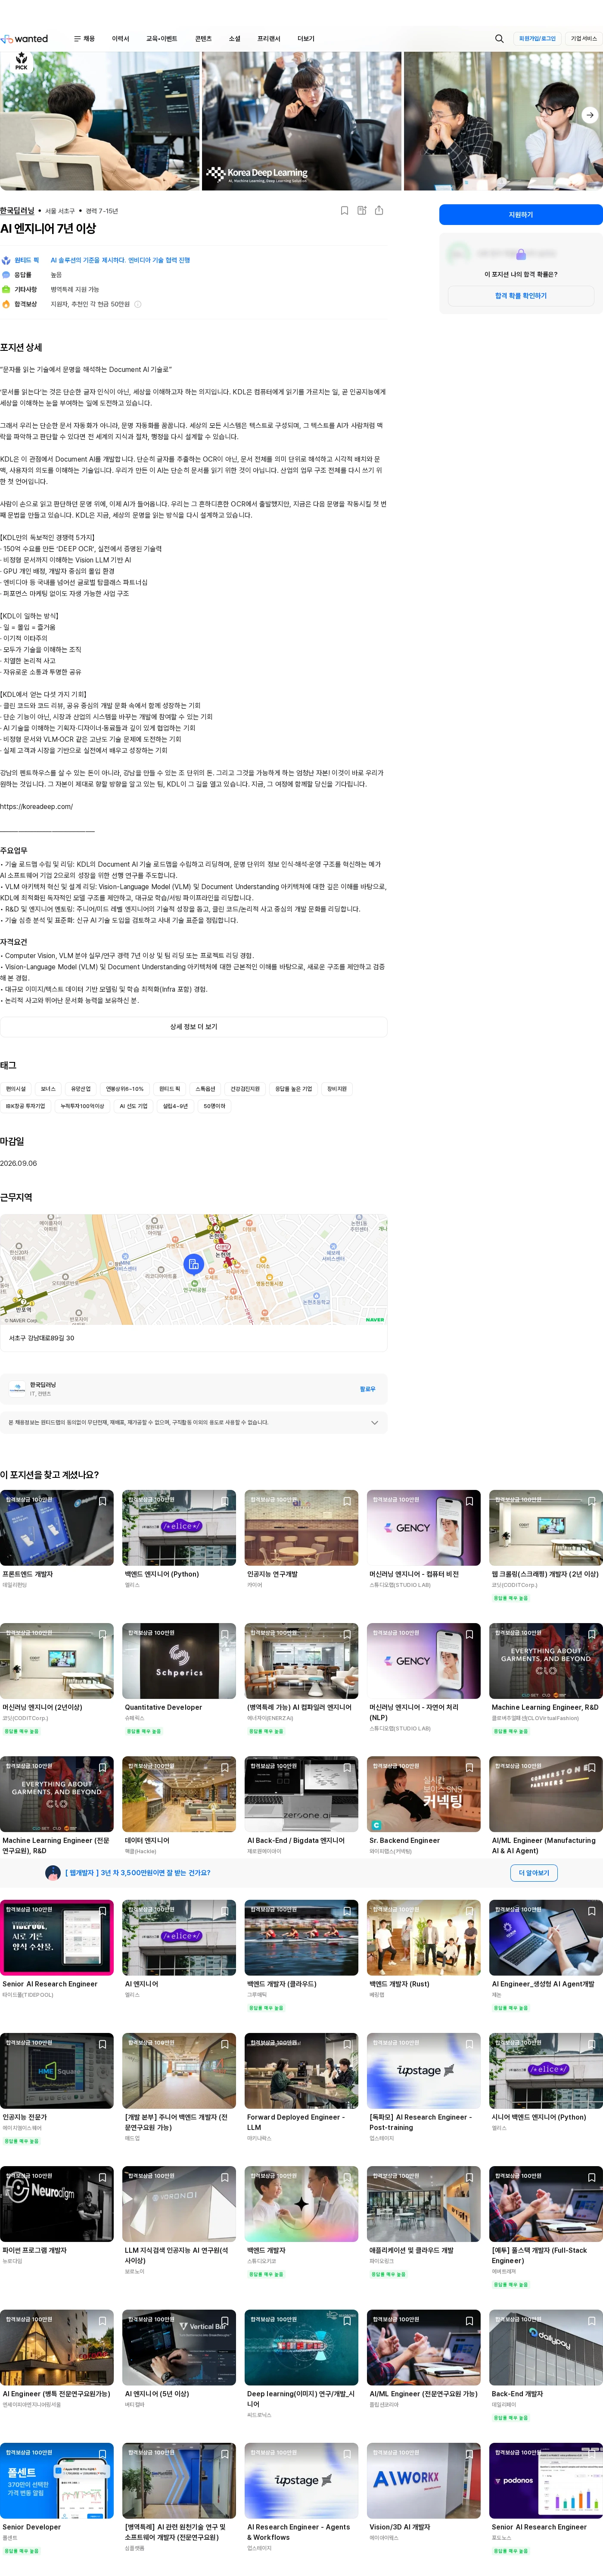The height and width of the screenshot is (2576, 603).
Task: Open info icon next to 합격보상 text
Action: 138,304
